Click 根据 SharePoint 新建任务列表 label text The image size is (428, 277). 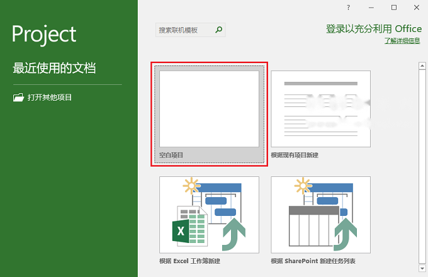[x=313, y=261]
